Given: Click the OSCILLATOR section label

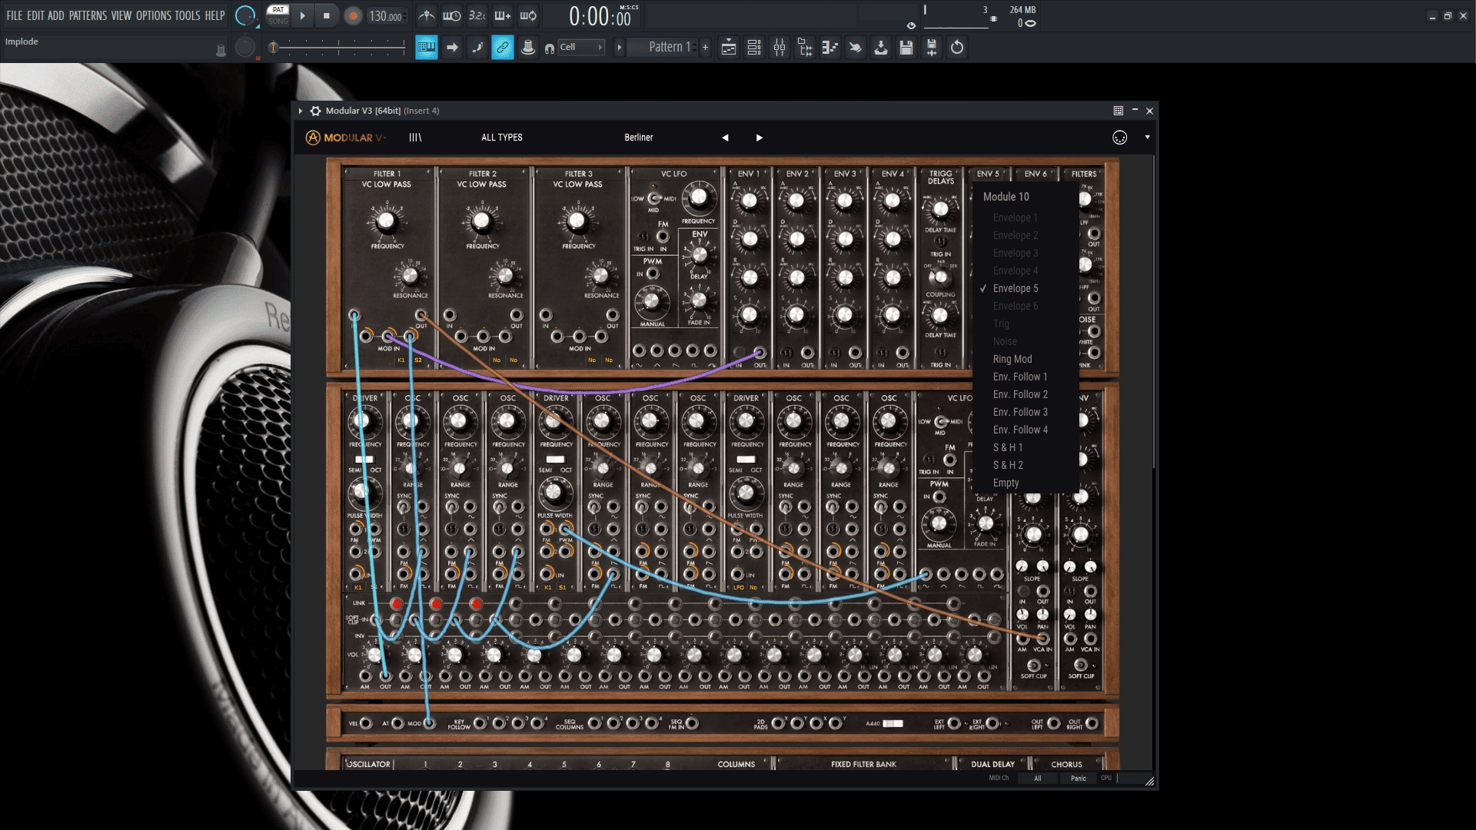Looking at the screenshot, I should click(x=369, y=764).
